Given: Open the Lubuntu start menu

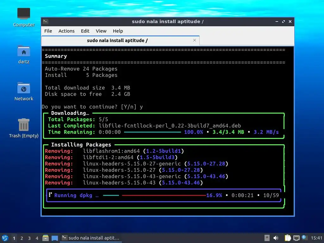Looking at the screenshot, I should pyautogui.click(x=5, y=238).
